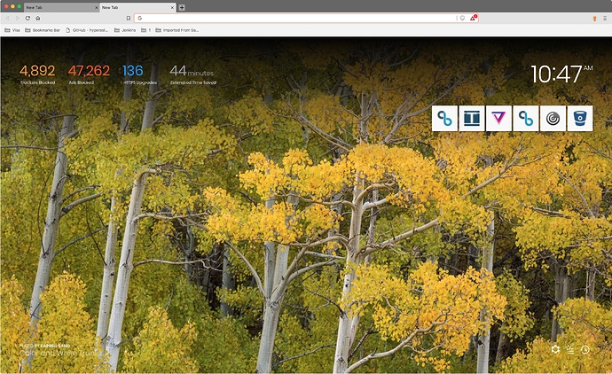Bookmark this page using the bookmark icon
This screenshot has width=612, height=374.
pos(128,18)
